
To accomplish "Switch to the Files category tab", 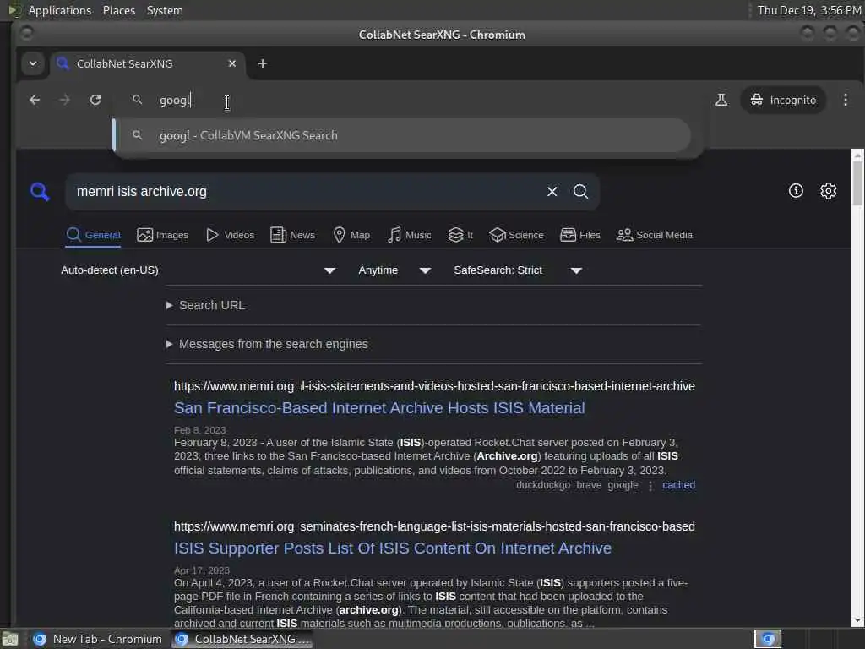I will tap(579, 235).
